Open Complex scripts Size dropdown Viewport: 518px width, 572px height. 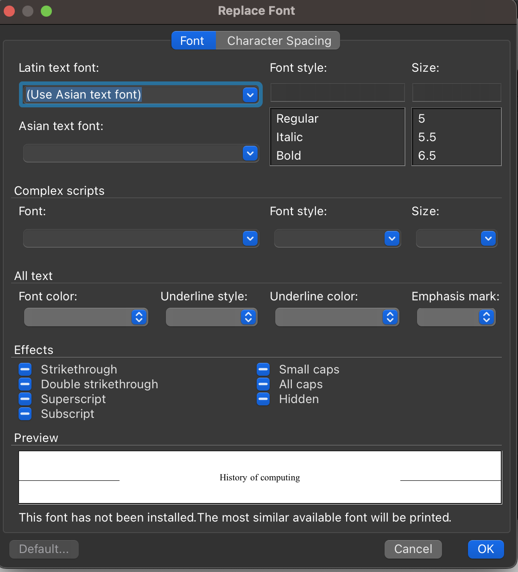point(488,238)
